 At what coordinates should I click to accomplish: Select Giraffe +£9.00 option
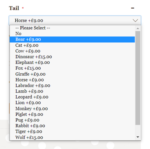[x=72, y=74]
